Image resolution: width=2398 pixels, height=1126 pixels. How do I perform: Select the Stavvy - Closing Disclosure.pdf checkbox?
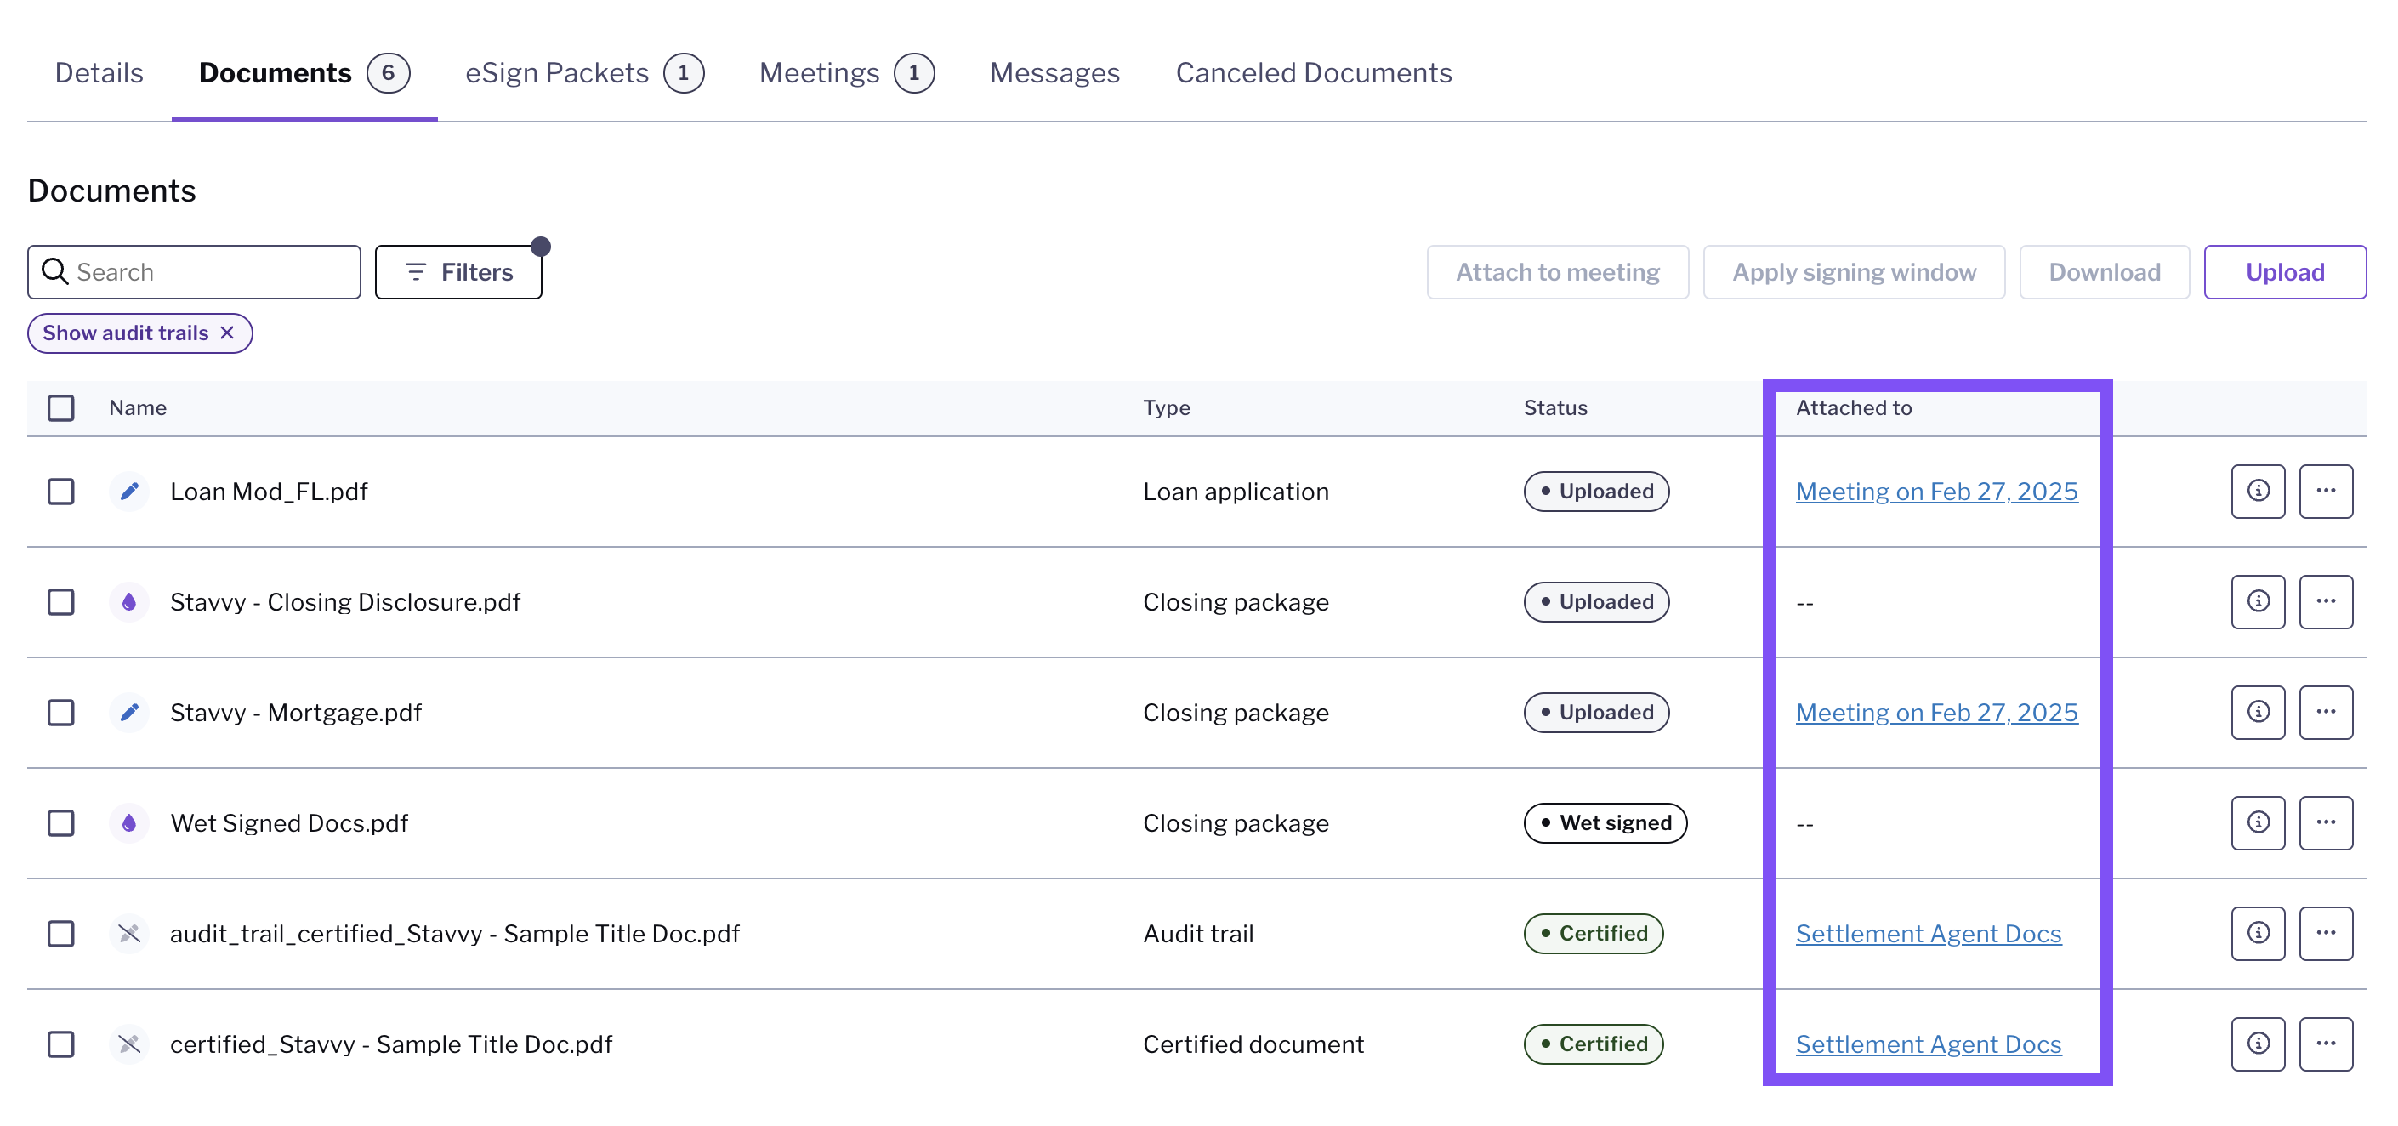pyautogui.click(x=60, y=601)
